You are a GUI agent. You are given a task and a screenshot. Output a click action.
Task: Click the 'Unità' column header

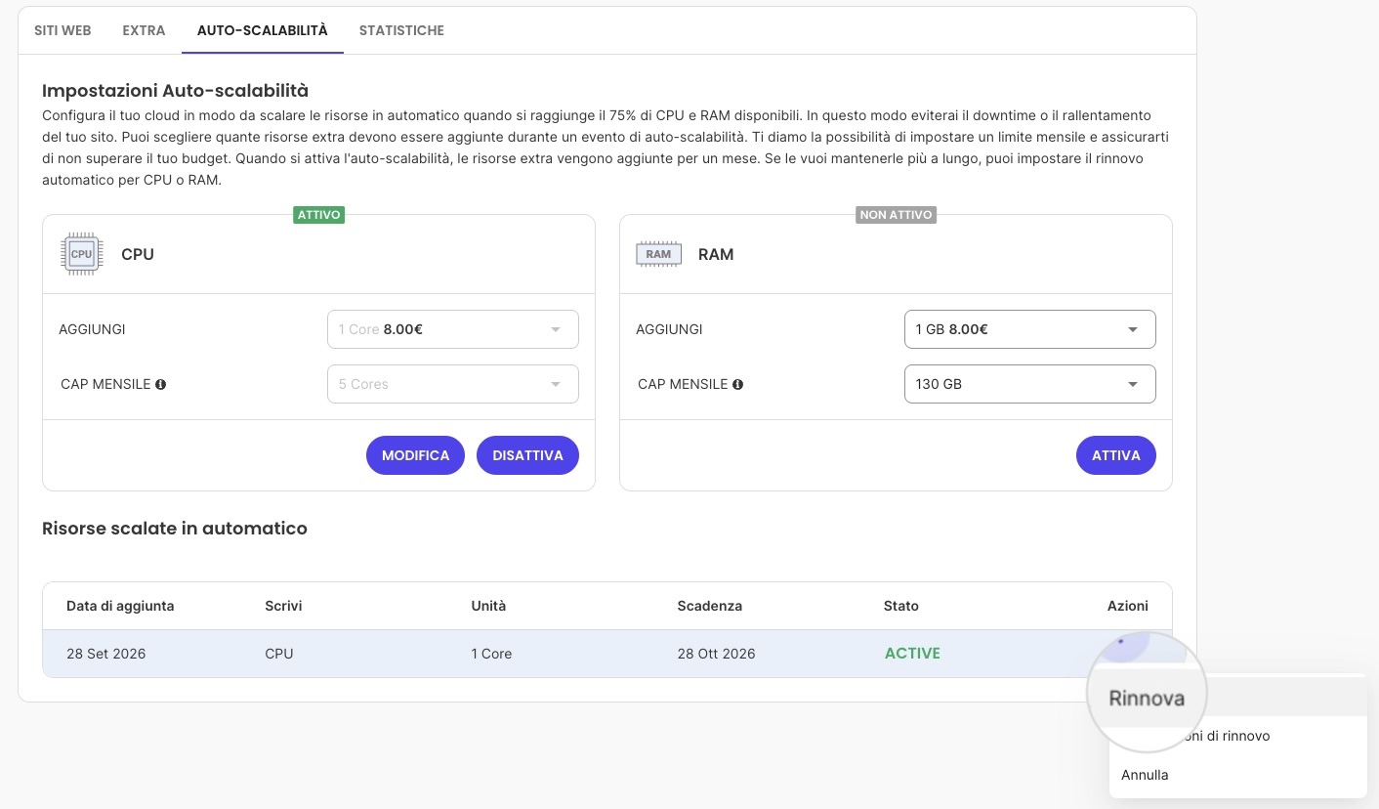[488, 606]
